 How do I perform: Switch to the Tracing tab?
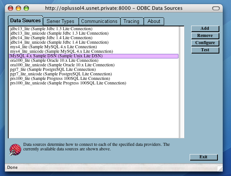131,21
